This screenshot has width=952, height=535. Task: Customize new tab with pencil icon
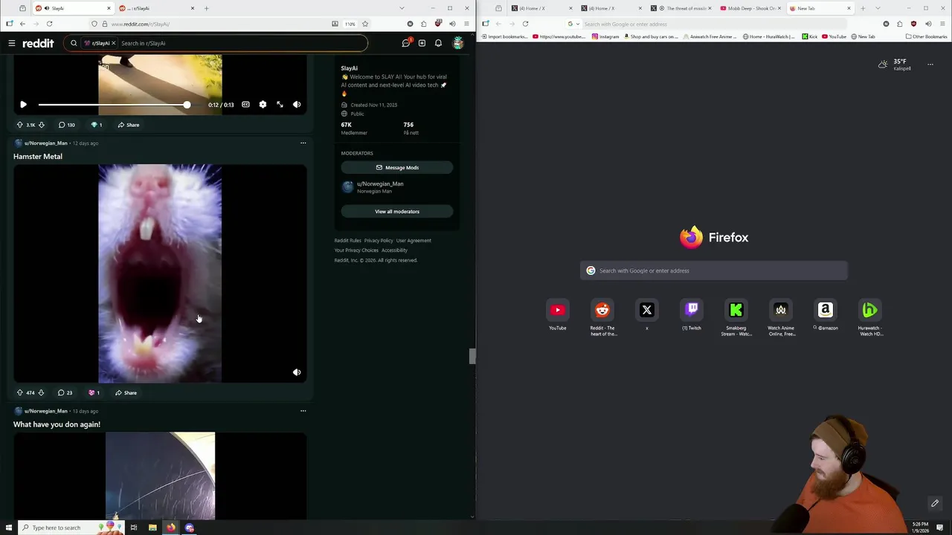pyautogui.click(x=935, y=503)
